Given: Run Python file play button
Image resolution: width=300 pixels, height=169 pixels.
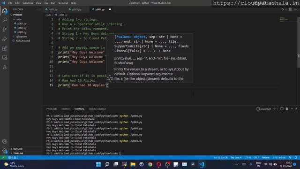Looking at the screenshot, I should (282, 9).
